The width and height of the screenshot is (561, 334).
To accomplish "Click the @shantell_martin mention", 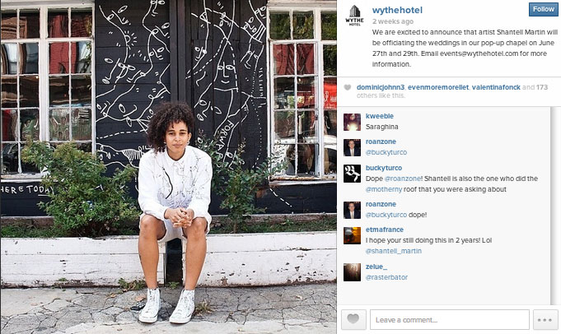I will 393,251.
